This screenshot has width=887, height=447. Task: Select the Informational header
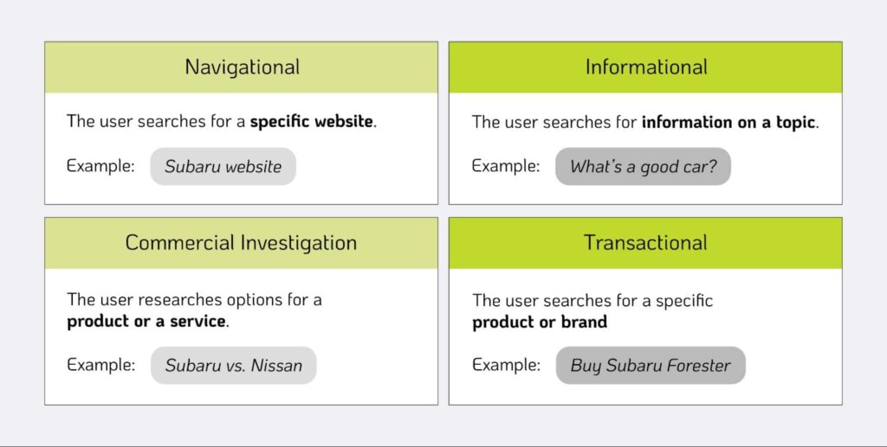[x=645, y=67]
